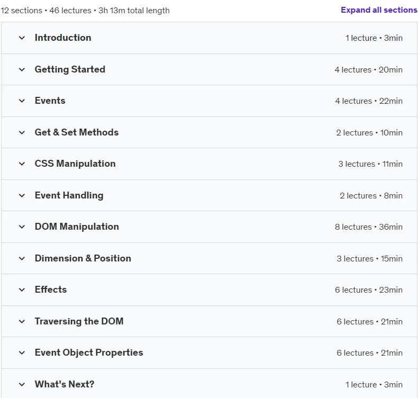The height and width of the screenshot is (398, 418).
Task: Click Expand all sections link
Action: pyautogui.click(x=379, y=10)
